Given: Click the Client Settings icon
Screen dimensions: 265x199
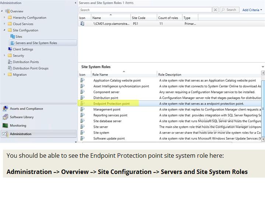Looking at the screenshot, I should [10, 49].
